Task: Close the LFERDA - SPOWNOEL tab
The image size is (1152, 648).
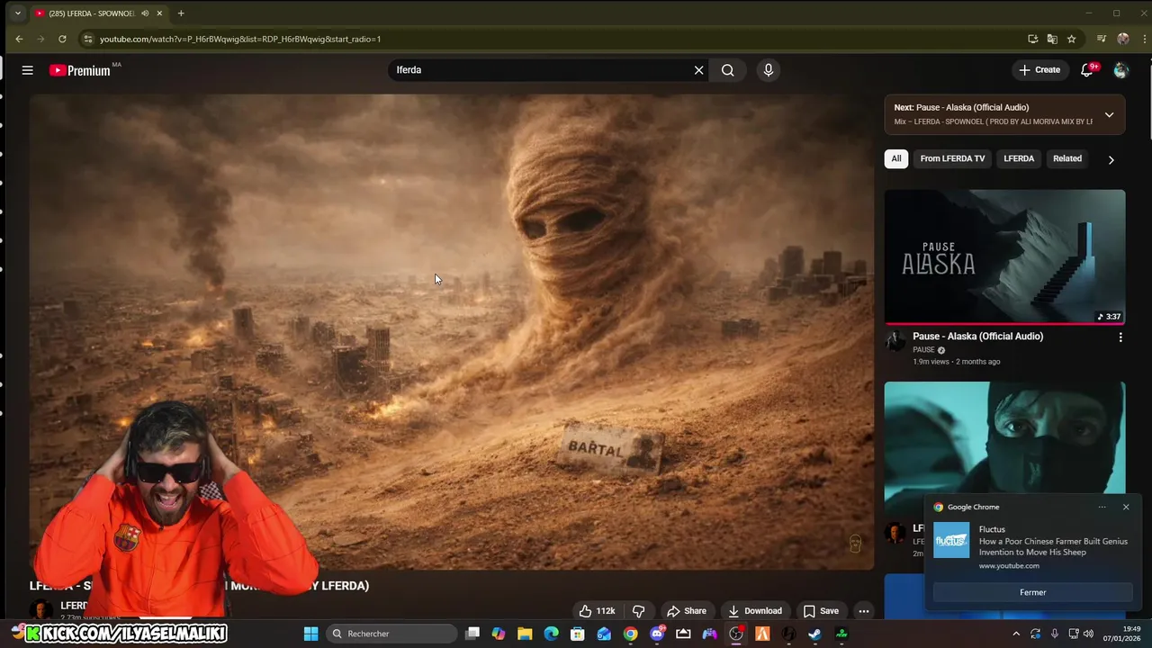Action: point(159,13)
